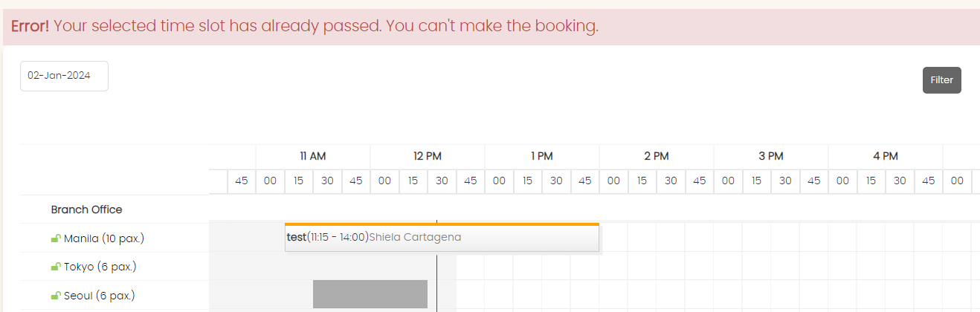The width and height of the screenshot is (980, 312).
Task: Click the 11 AM hour header
Action: click(313, 156)
